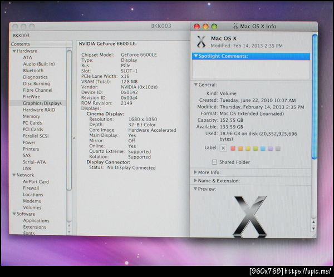The width and height of the screenshot is (334, 277).
Task: Click the small proxy icon in Info window title bar
Action: 235,26
